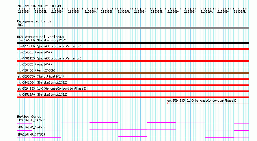Click the nsv5560580 (ByrskaBishop2022) variant label
The width and height of the screenshot is (257, 141).
click(42, 40)
